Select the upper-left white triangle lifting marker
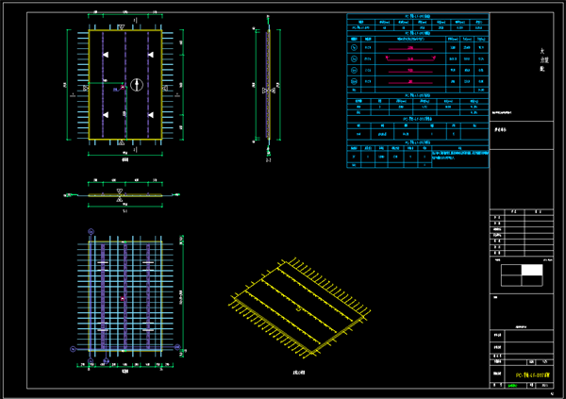 tap(106, 55)
